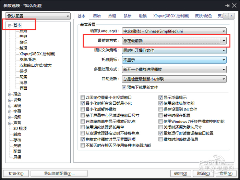
Task: Select 关联 in the settings tree
Action: [17, 146]
